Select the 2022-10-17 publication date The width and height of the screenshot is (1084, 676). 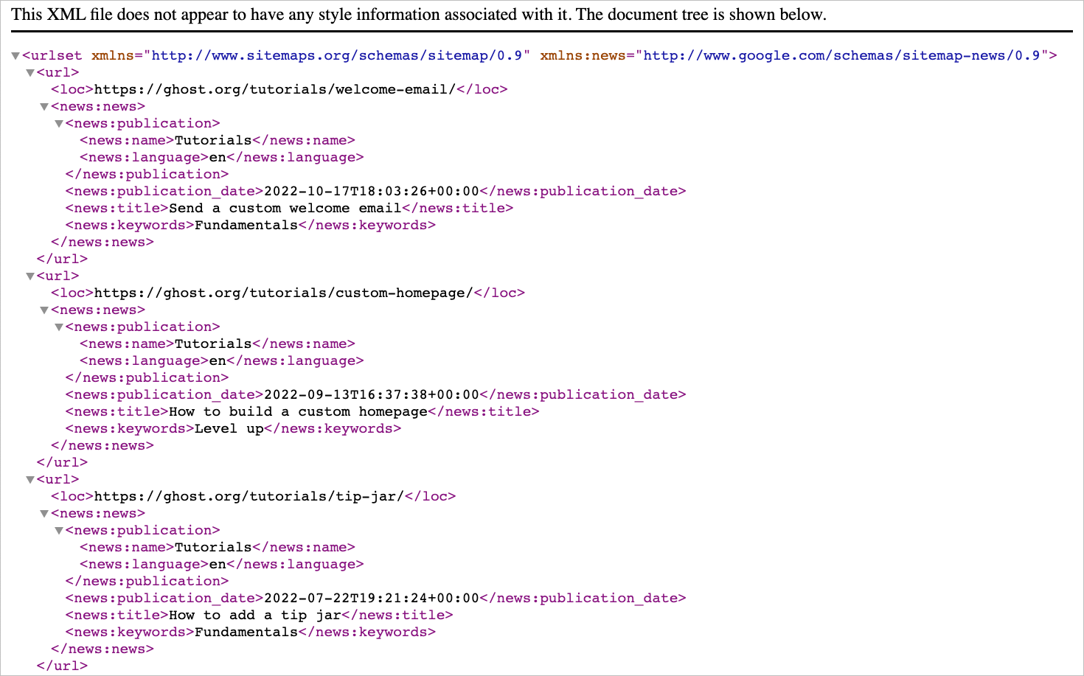tap(370, 191)
